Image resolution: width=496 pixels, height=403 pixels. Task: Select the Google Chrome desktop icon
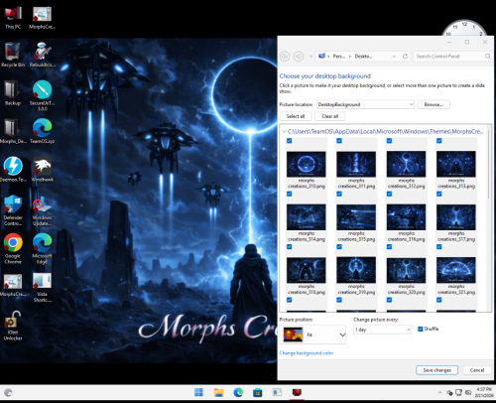tap(13, 248)
